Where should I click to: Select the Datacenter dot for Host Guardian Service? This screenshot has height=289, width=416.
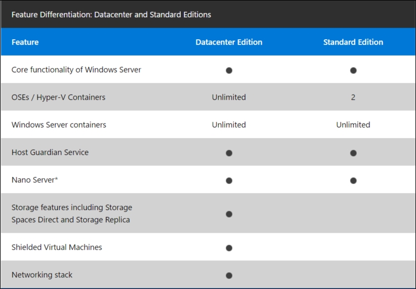click(x=229, y=153)
